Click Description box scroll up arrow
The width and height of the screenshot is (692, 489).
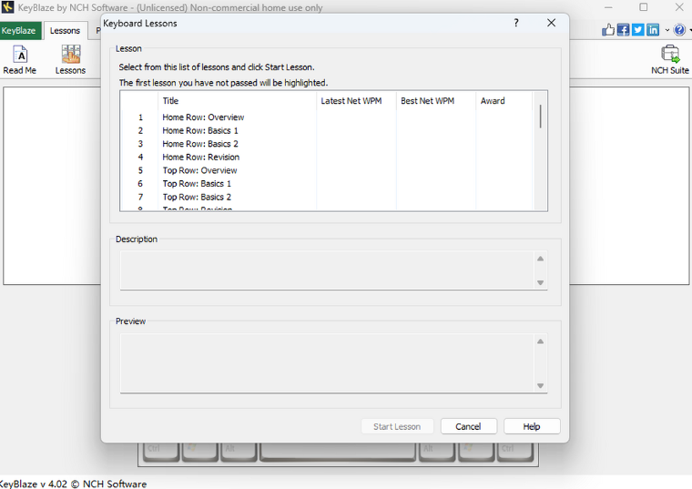tap(540, 259)
